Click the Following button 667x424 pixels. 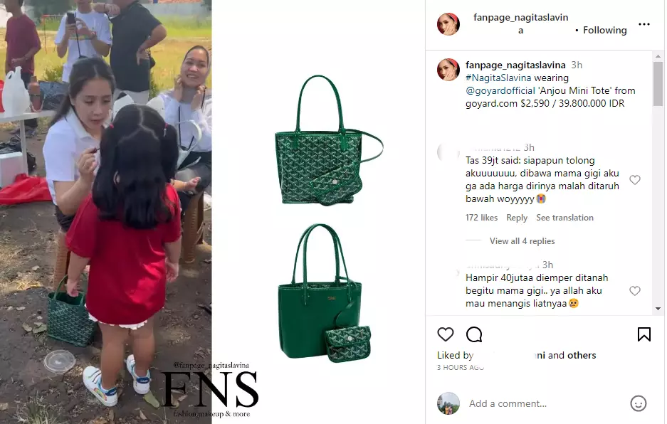tap(604, 30)
